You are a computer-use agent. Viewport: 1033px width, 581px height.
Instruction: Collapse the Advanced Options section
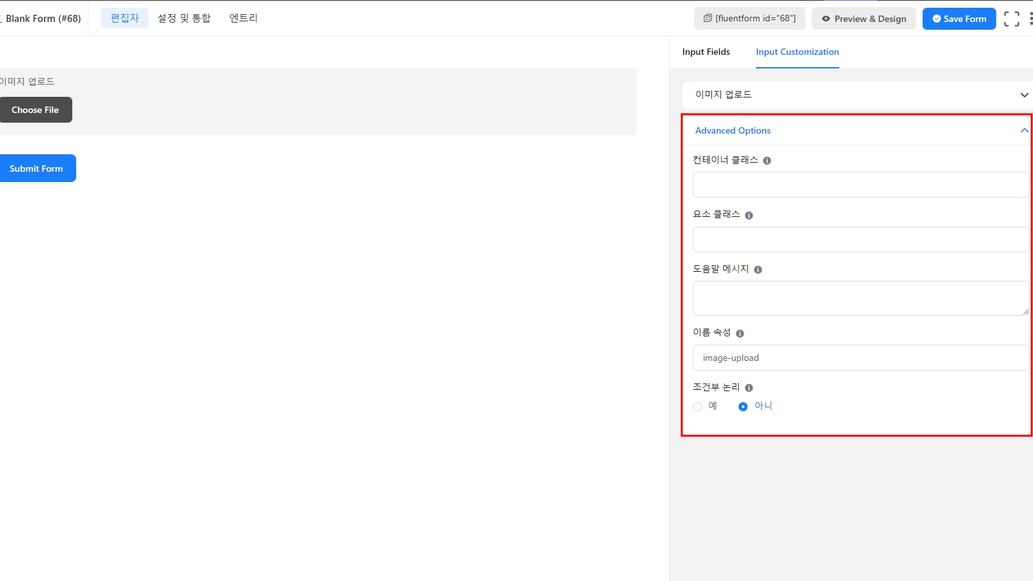(857, 130)
